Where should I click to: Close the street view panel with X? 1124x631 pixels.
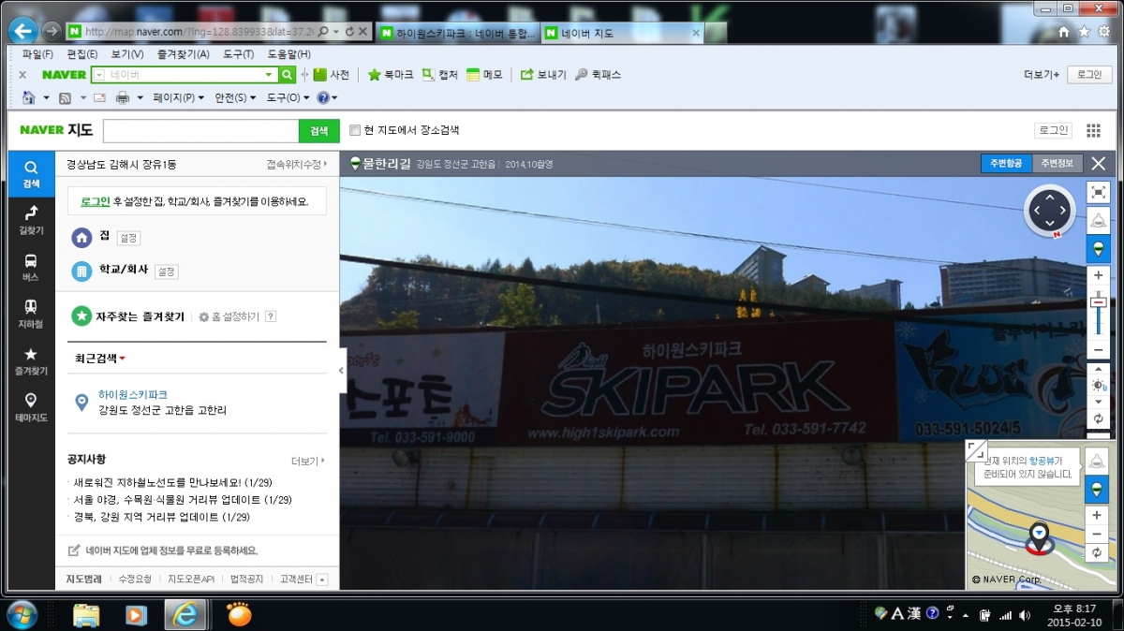pos(1099,163)
